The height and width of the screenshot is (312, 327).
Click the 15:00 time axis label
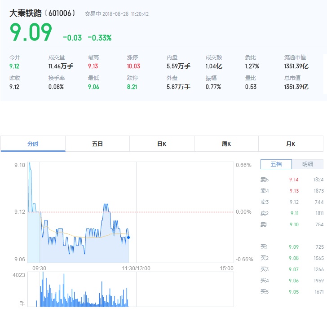[x=226, y=268]
